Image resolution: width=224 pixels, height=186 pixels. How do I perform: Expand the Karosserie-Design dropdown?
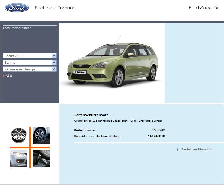click(54, 69)
